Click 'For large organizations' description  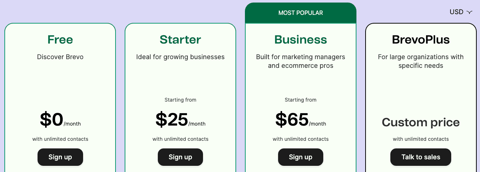[x=421, y=61]
